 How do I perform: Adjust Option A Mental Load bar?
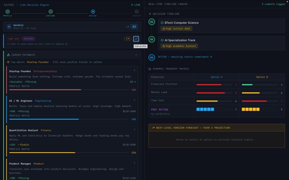(x=214, y=93)
